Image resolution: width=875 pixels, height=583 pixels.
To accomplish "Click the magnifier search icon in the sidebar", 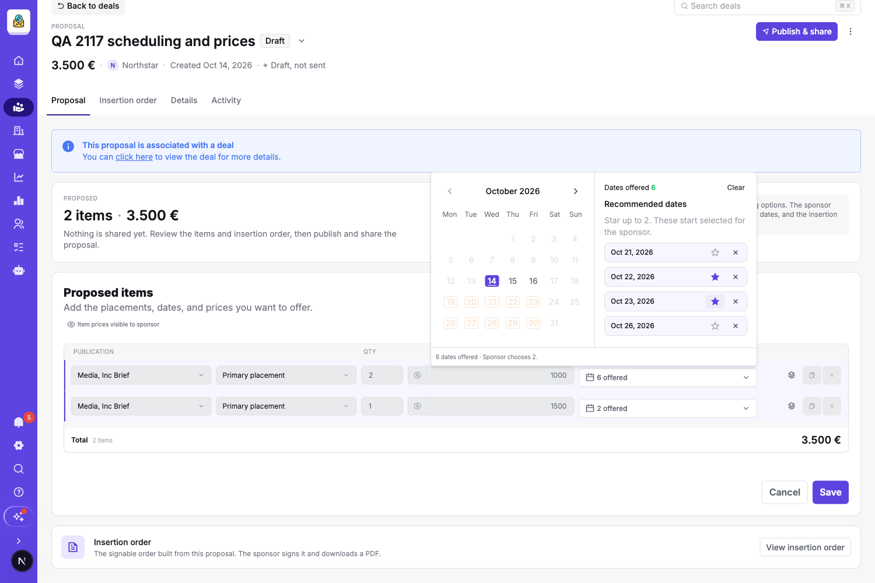I will point(19,469).
